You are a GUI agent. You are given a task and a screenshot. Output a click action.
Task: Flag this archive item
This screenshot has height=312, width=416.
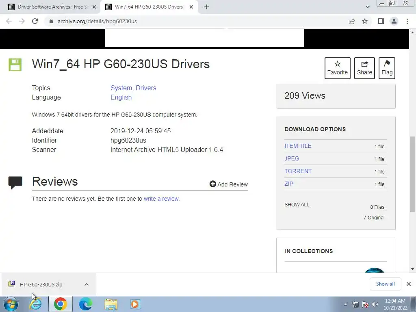pyautogui.click(x=387, y=68)
